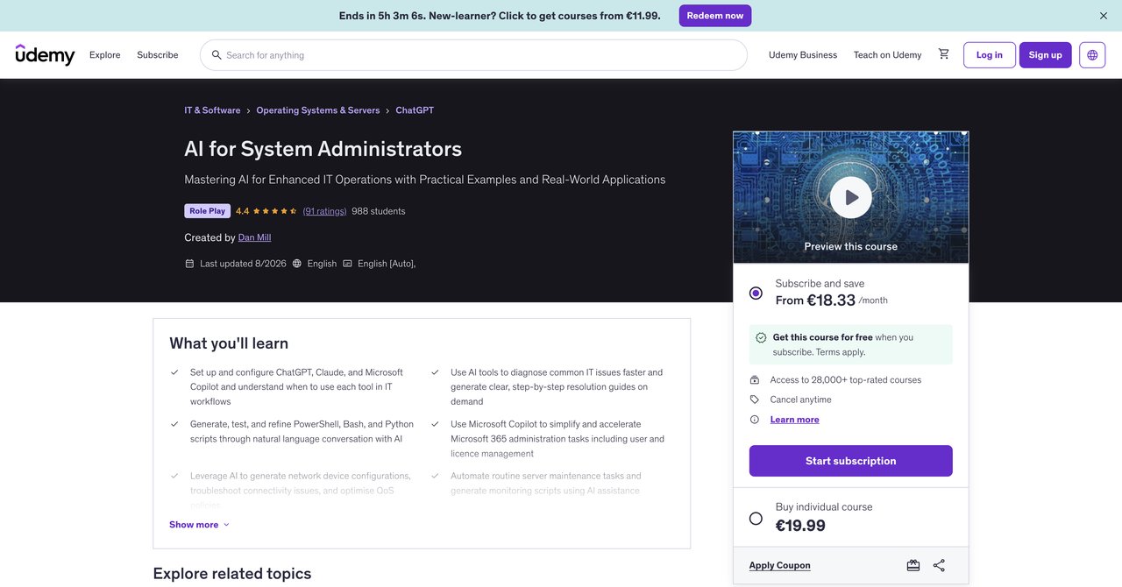Open the language globe button

pos(1092,54)
